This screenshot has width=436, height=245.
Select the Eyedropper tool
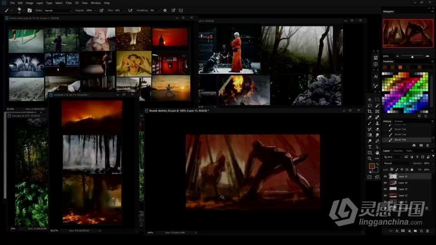click(x=370, y=118)
